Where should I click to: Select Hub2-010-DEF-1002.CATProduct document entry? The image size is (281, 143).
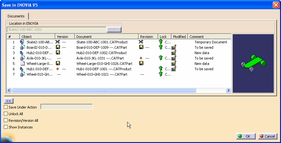(101, 53)
